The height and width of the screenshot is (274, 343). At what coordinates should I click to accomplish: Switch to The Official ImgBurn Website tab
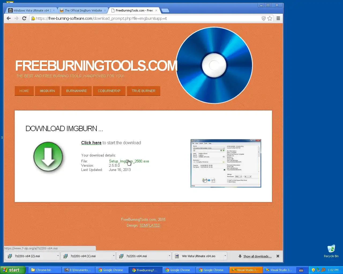[83, 10]
